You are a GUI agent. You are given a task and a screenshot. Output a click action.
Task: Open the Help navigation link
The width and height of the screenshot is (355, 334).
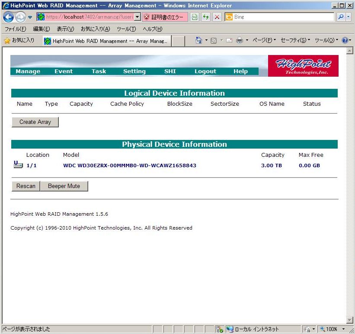coord(241,71)
